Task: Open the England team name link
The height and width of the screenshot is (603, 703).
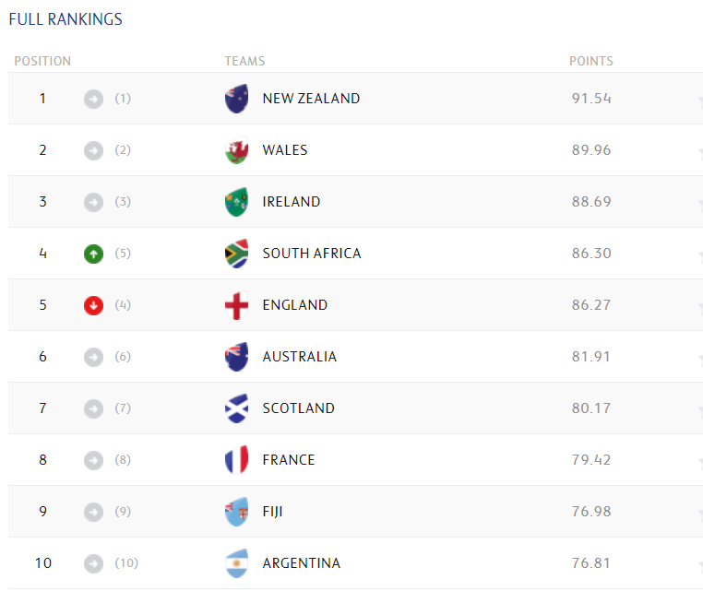Action: tap(295, 305)
